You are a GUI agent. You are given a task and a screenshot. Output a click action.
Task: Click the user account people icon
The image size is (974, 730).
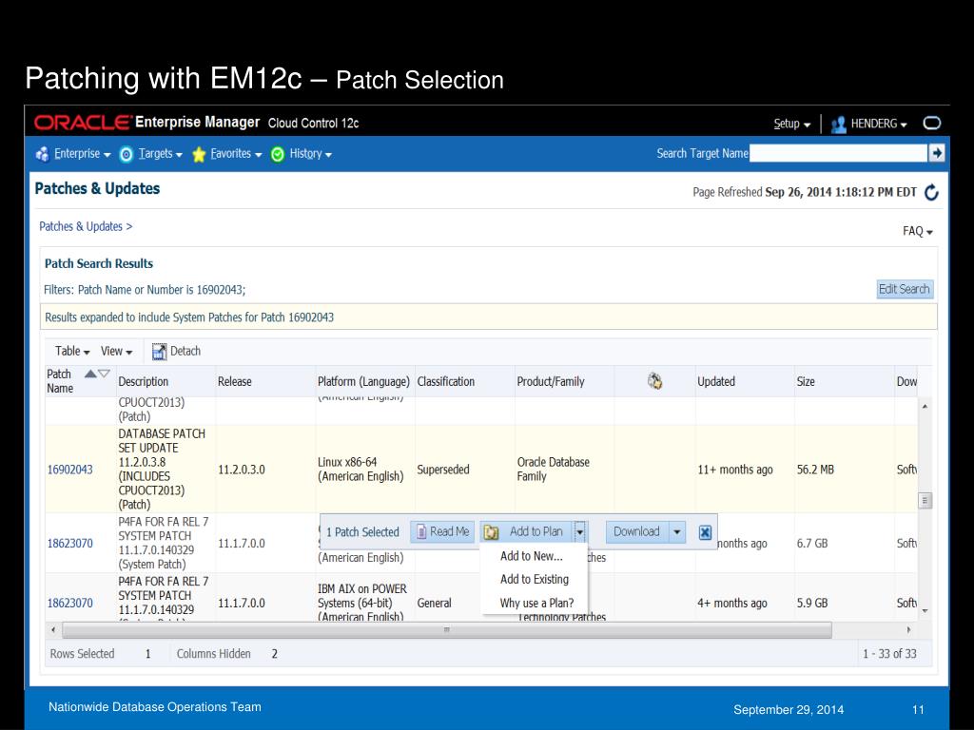[x=839, y=125]
